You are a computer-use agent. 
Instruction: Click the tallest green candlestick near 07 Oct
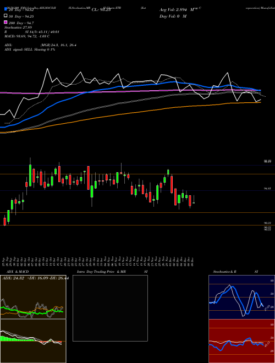30,175
